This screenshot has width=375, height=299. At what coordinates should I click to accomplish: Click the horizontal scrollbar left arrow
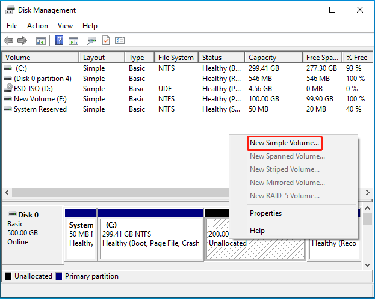coord(7,192)
